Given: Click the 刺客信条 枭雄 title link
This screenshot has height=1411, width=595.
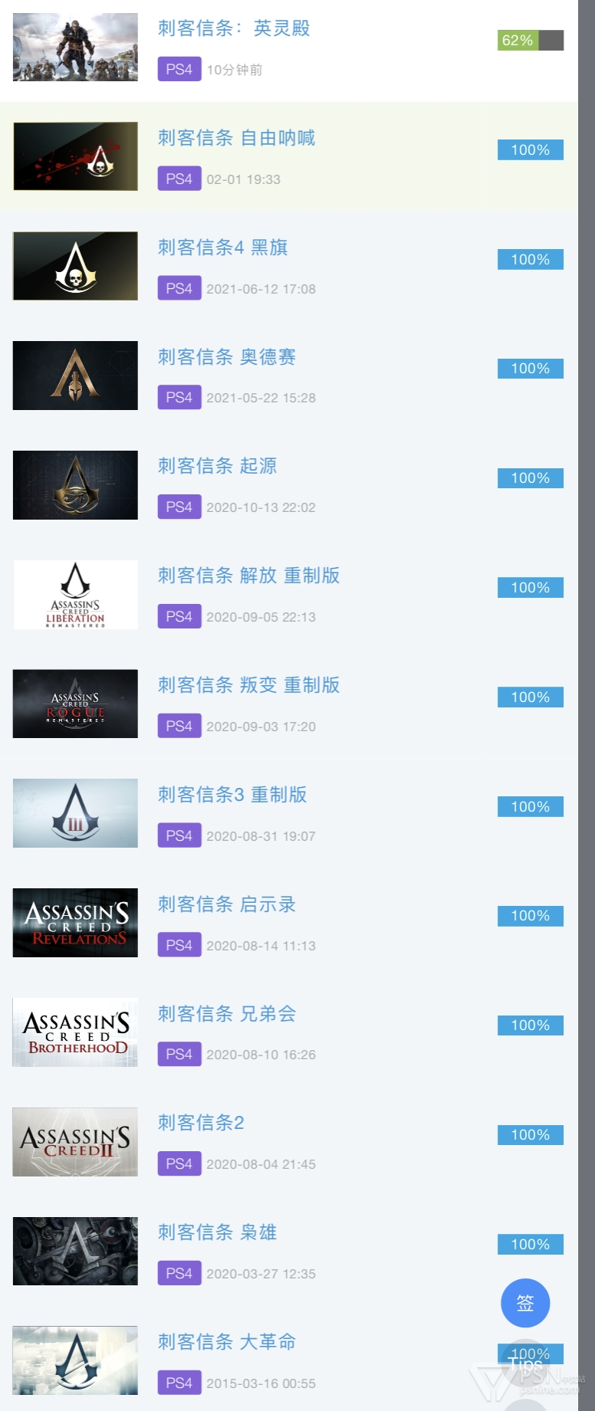Looking at the screenshot, I should 217,1232.
